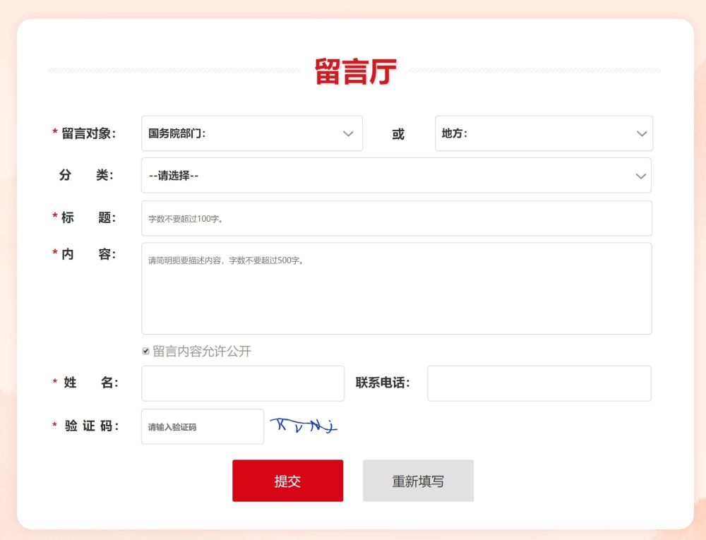The height and width of the screenshot is (540, 706).
Task: Click the 留言对象 field label
Action: [x=88, y=133]
